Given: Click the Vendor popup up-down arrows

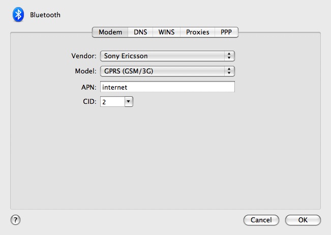Looking at the screenshot, I should tap(229, 56).
